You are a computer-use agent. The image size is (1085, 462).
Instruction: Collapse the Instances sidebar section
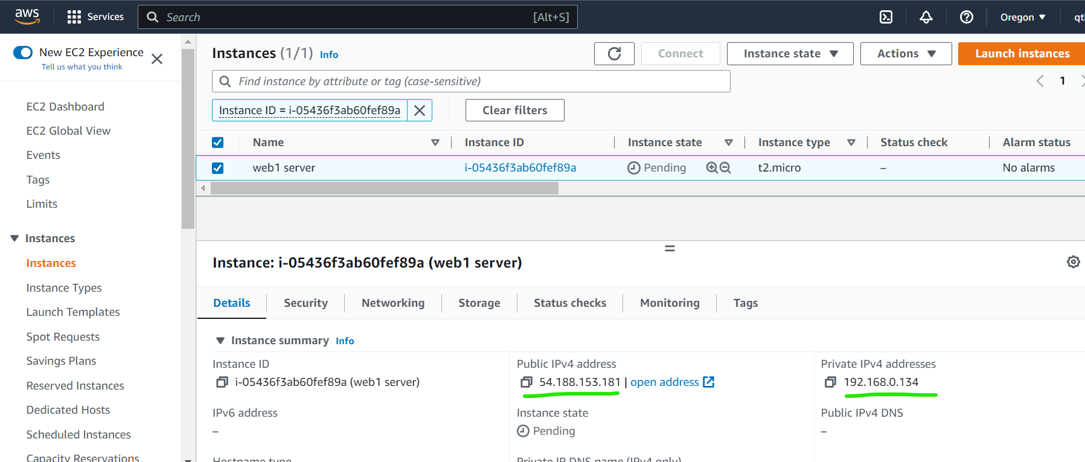14,239
